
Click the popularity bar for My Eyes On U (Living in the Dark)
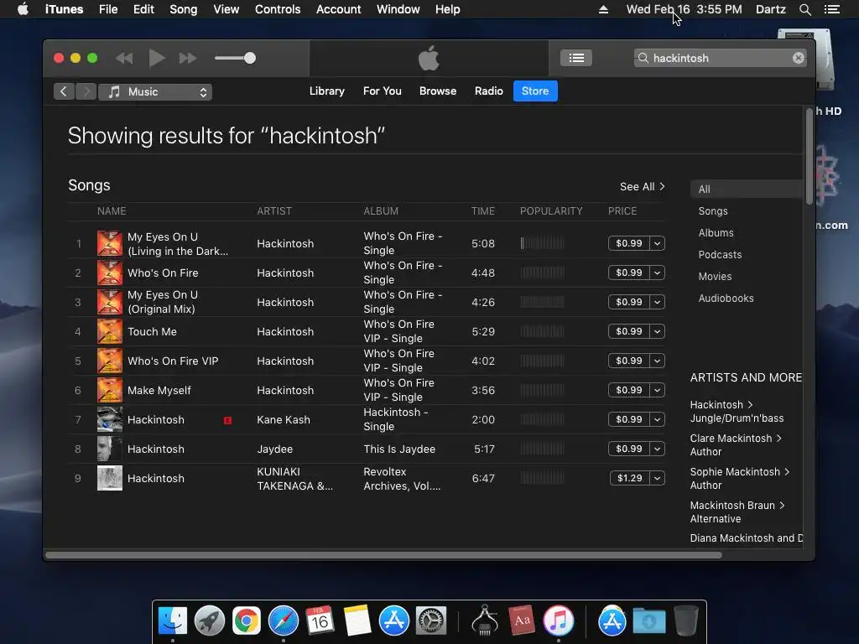tap(542, 243)
